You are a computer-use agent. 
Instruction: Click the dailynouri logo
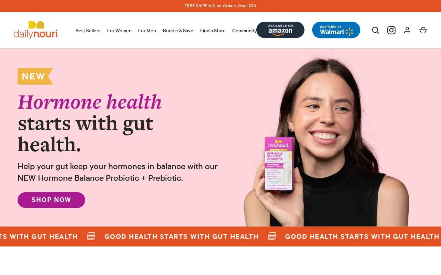36,30
